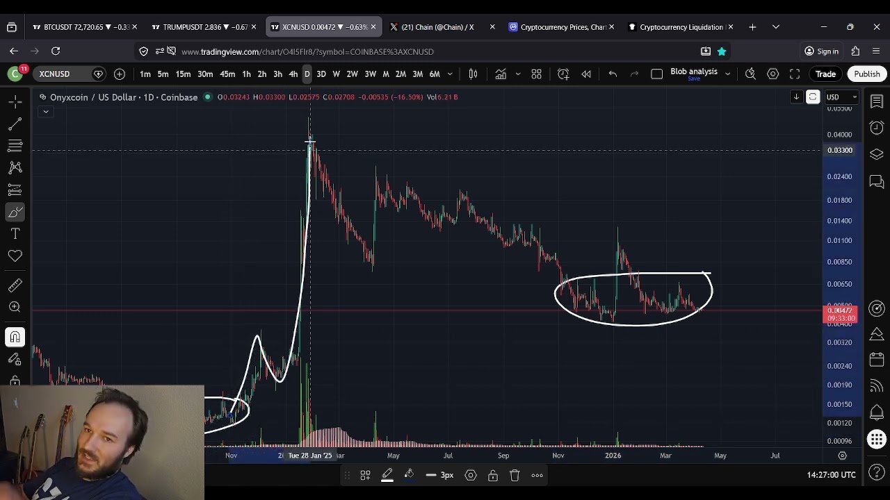Switch to Cryptocurrency Liquidation browser tab
Viewport: 890px width, 500px height.
click(x=681, y=27)
